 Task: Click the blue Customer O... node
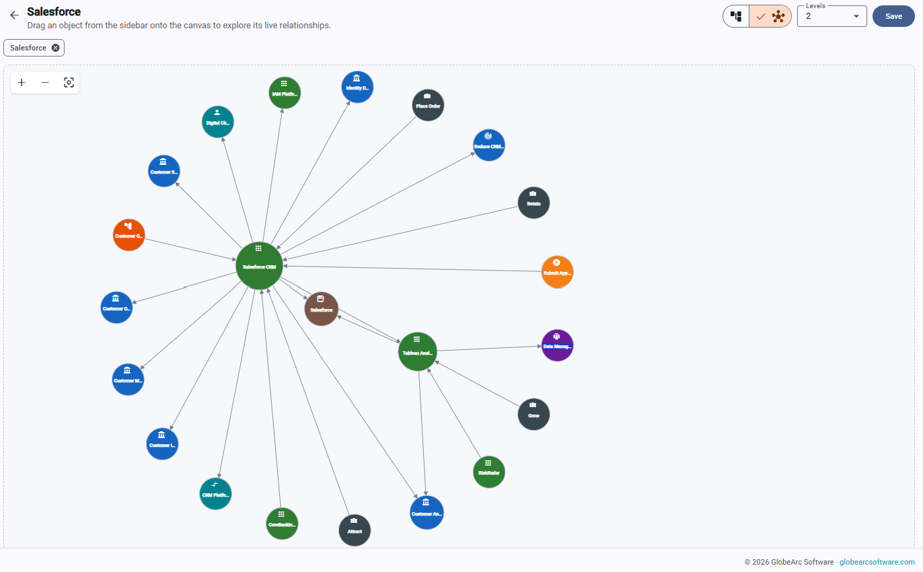(x=116, y=308)
